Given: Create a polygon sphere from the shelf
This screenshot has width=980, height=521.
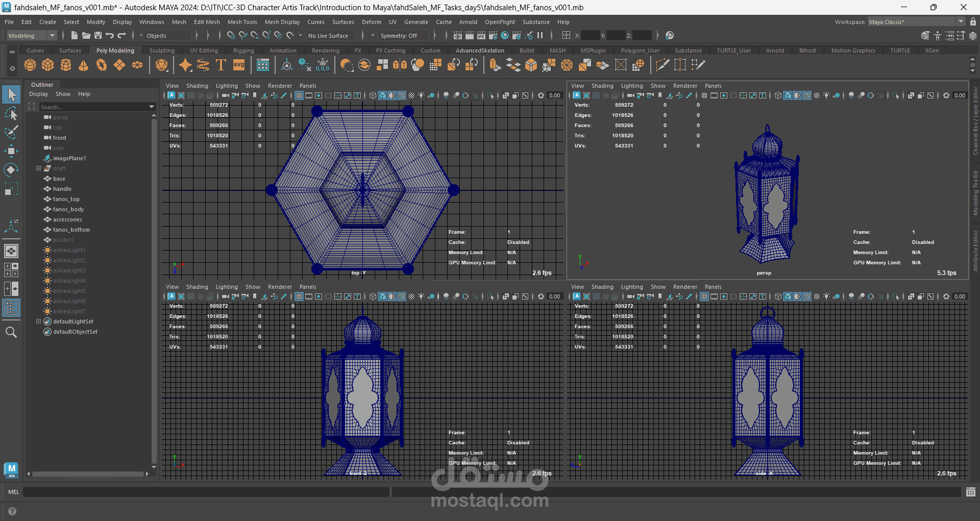Looking at the screenshot, I should [30, 65].
